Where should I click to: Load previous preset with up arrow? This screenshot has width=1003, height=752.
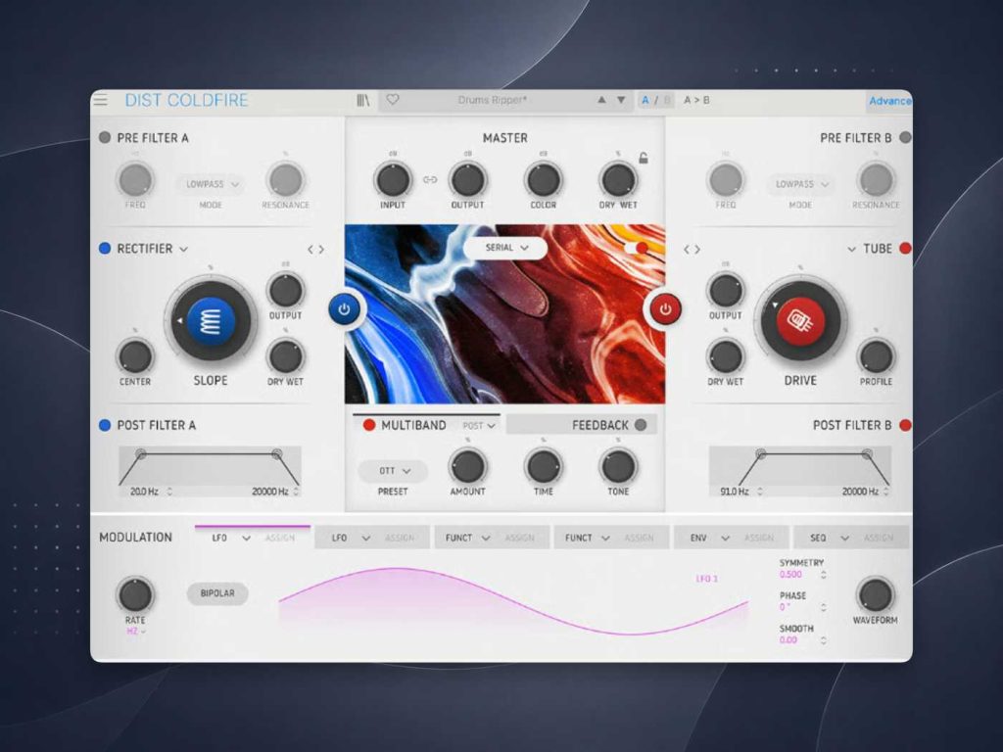click(x=601, y=100)
